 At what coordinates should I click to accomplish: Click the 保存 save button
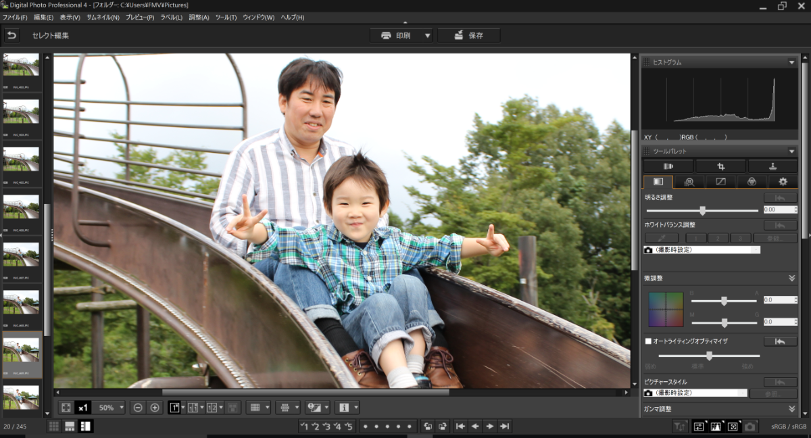pos(468,35)
